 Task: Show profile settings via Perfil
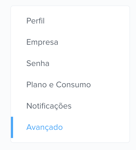(x=35, y=21)
